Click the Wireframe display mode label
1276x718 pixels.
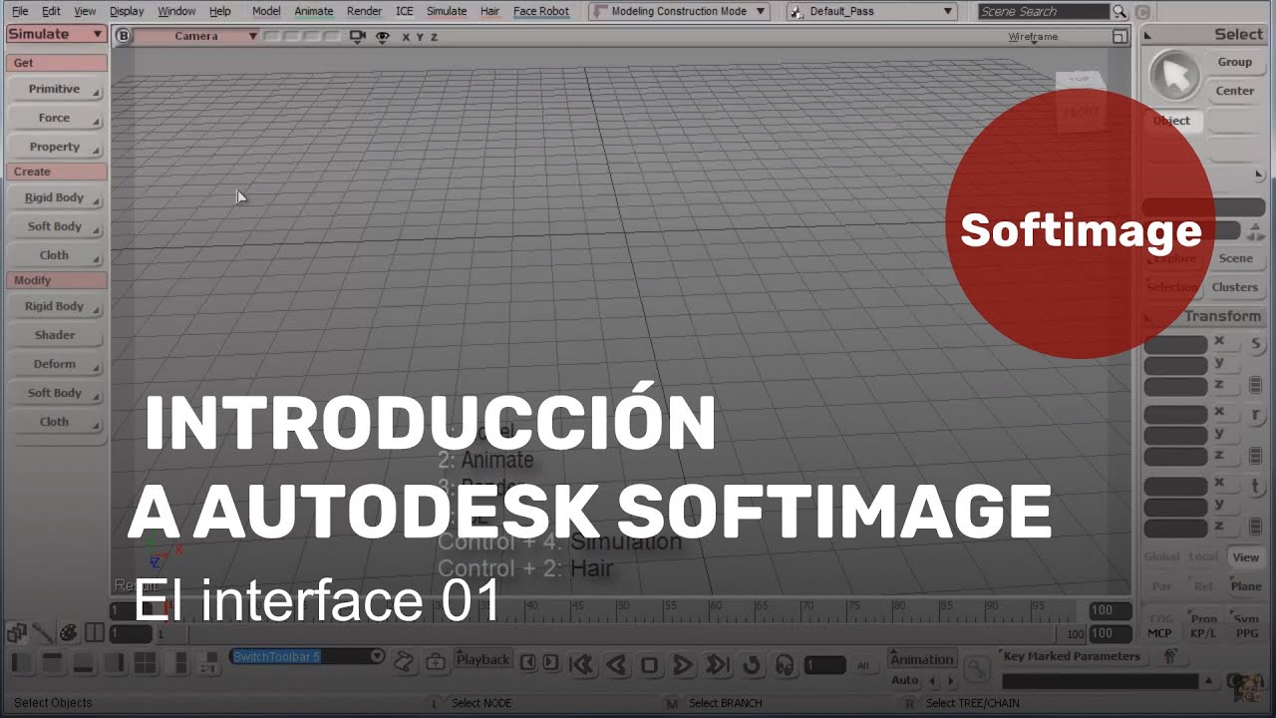1033,37
